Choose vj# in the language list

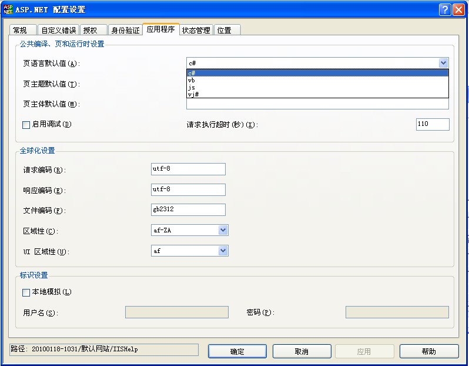pyautogui.click(x=317, y=94)
